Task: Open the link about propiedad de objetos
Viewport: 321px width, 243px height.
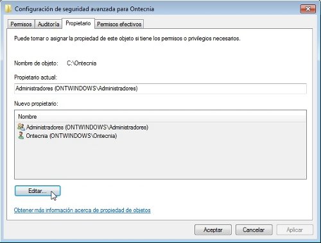Action: 82,210
